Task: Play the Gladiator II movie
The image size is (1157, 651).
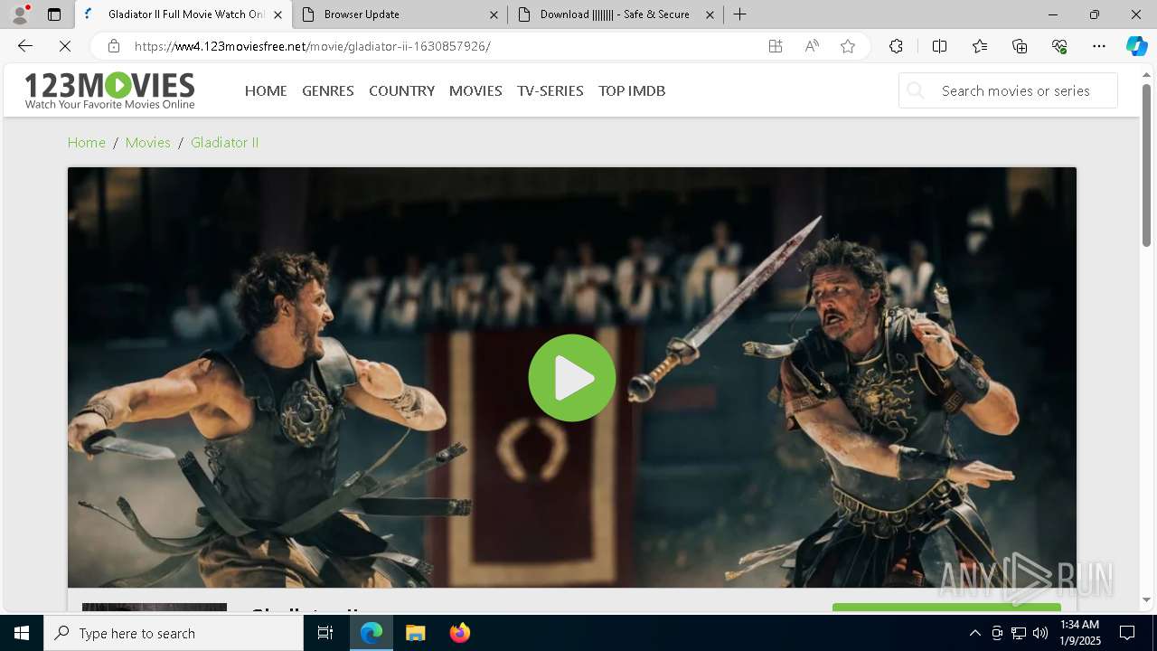Action: (572, 378)
